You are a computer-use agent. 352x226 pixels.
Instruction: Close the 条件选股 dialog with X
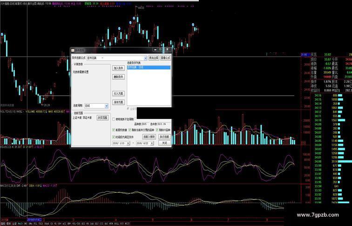(167, 50)
